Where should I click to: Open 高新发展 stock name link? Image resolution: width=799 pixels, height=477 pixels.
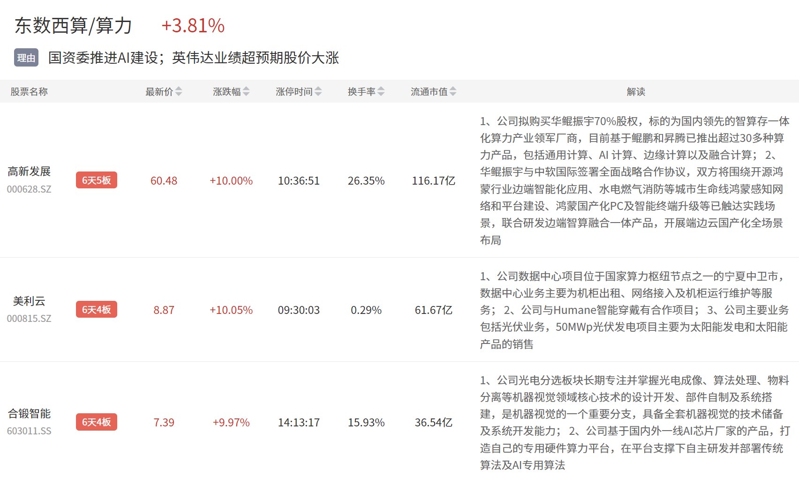click(29, 171)
